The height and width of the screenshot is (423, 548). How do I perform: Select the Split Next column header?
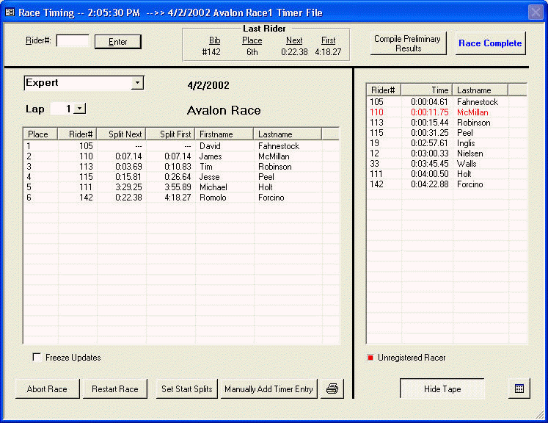pos(122,134)
